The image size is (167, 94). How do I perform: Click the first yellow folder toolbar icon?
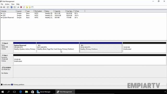pyautogui.click(x=27, y=7)
